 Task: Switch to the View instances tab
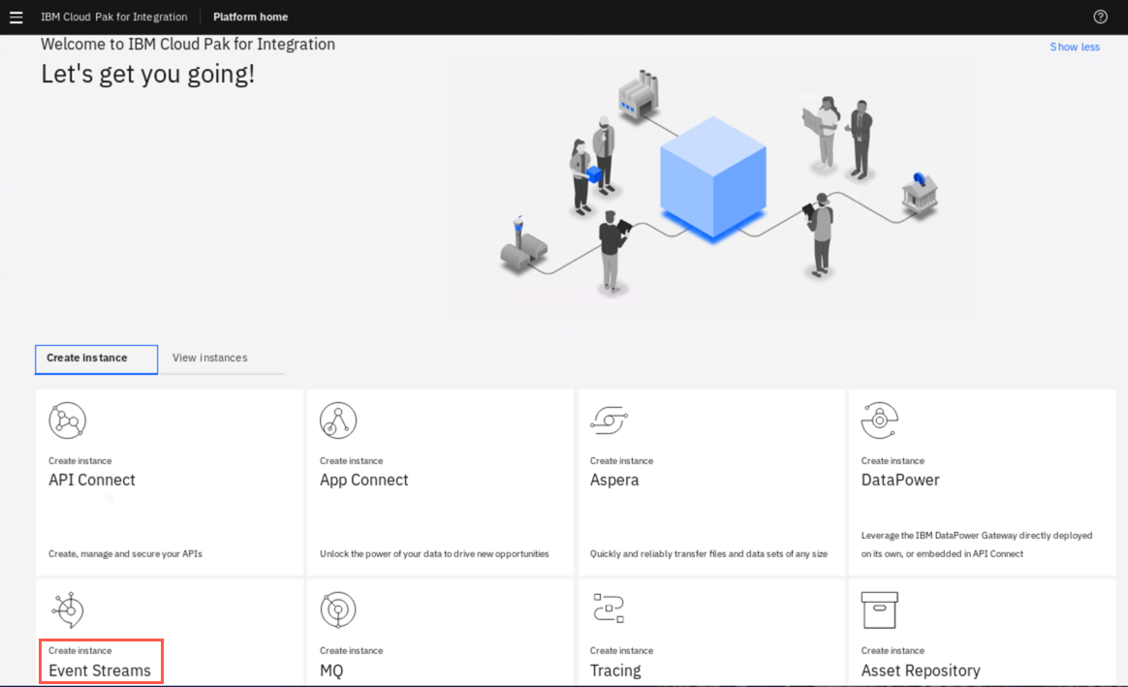point(222,359)
